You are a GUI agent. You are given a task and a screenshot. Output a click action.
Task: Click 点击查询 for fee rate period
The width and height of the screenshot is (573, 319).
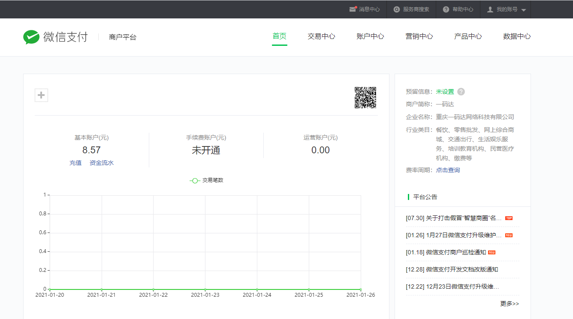click(448, 170)
